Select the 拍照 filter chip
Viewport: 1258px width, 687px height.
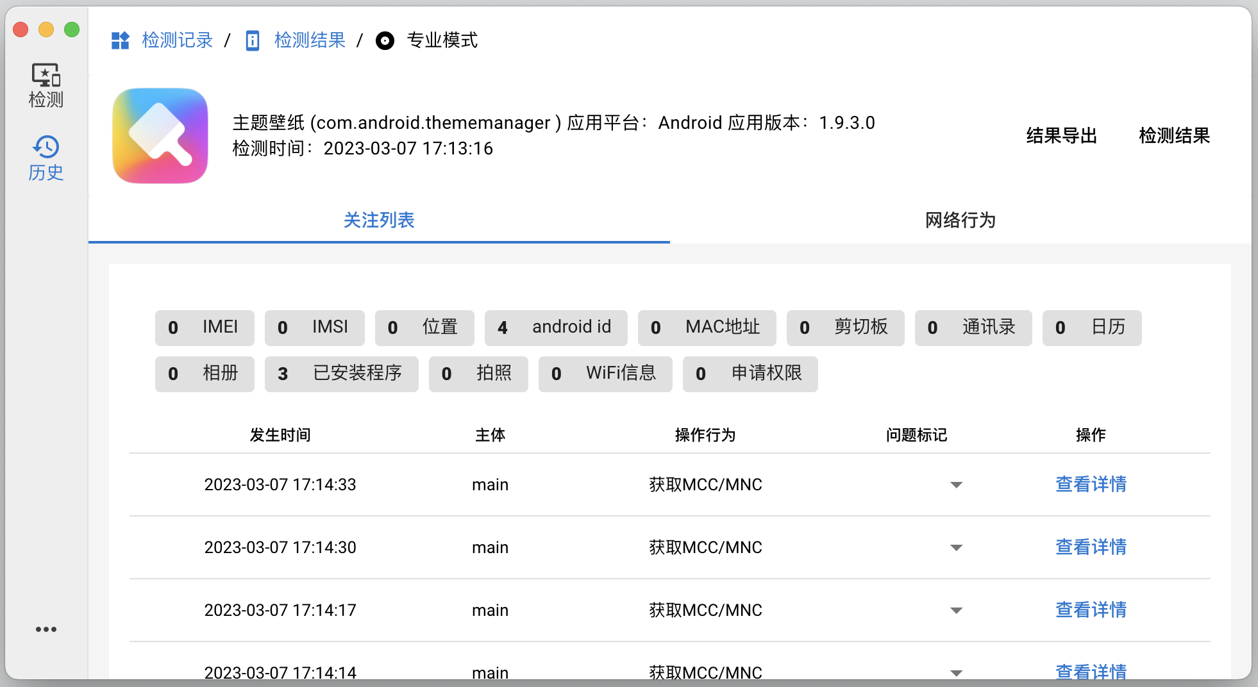click(478, 374)
